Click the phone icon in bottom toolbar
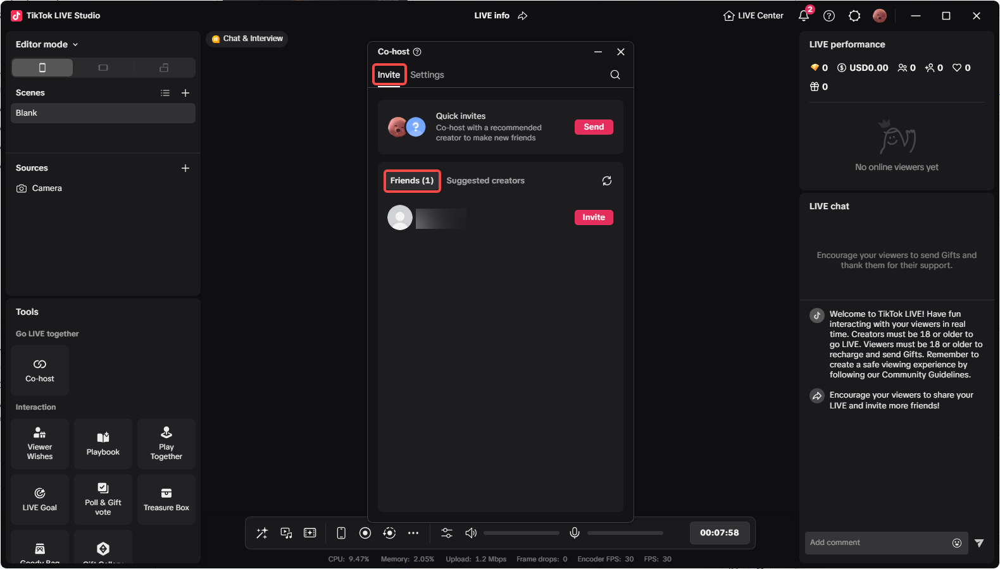1000x569 pixels. pyautogui.click(x=341, y=533)
